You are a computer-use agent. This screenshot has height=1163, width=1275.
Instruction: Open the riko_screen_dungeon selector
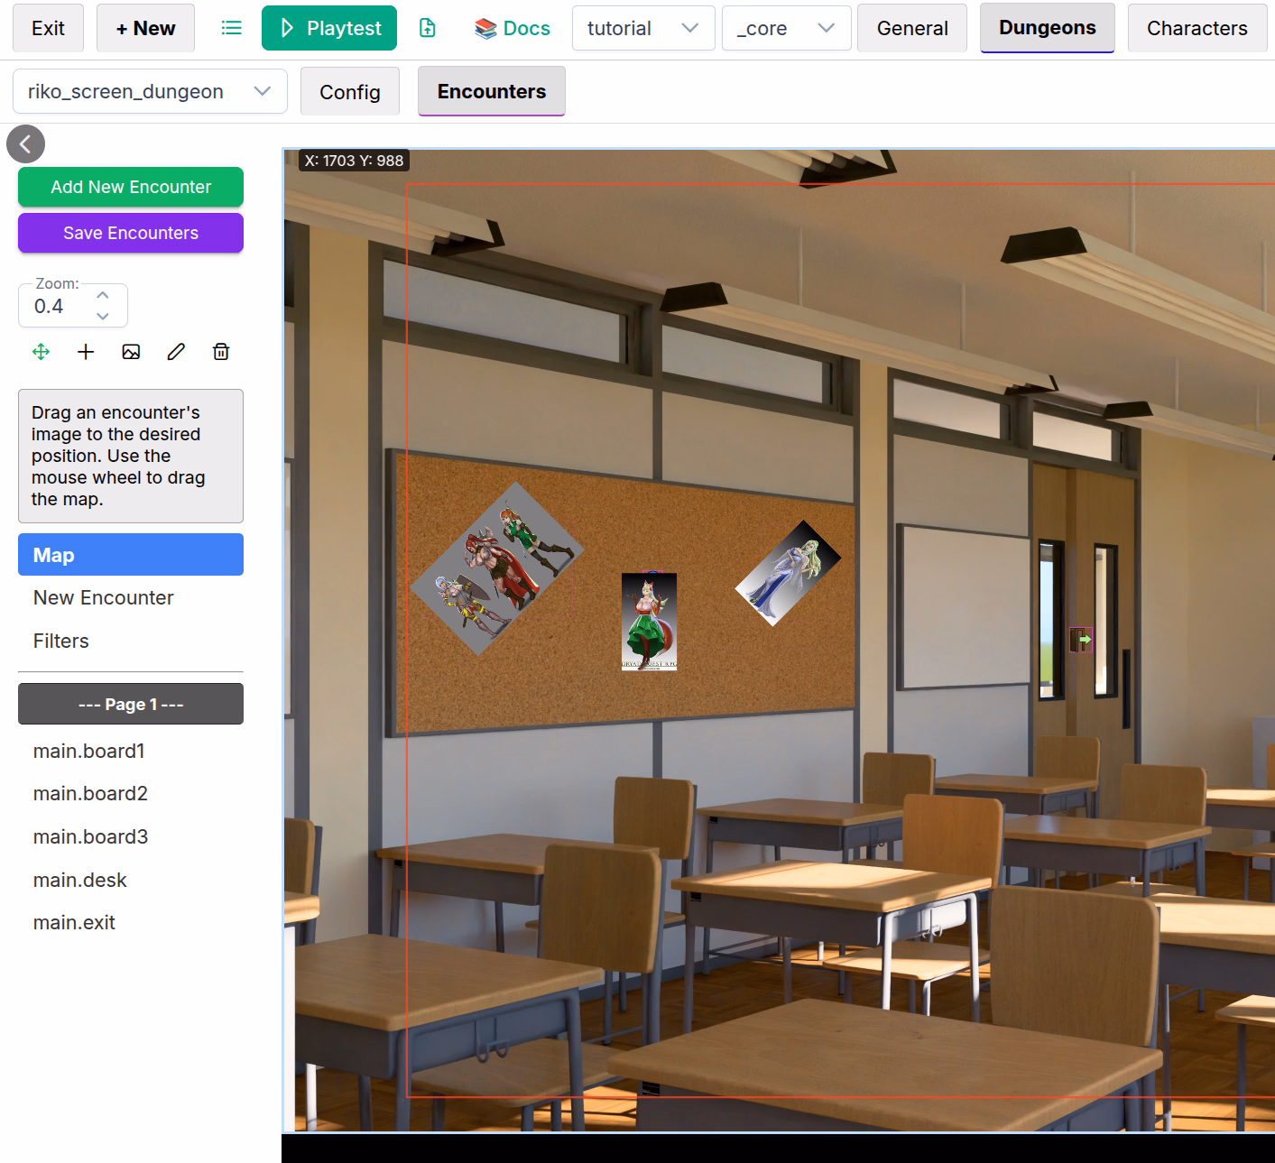[150, 92]
